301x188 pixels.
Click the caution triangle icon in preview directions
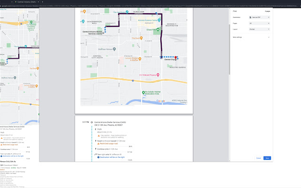[99, 136]
